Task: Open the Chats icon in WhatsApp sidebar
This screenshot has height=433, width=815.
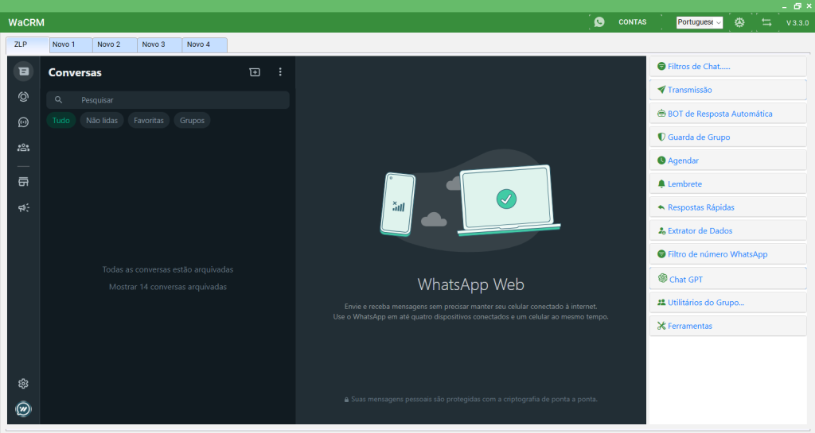Action: point(23,72)
